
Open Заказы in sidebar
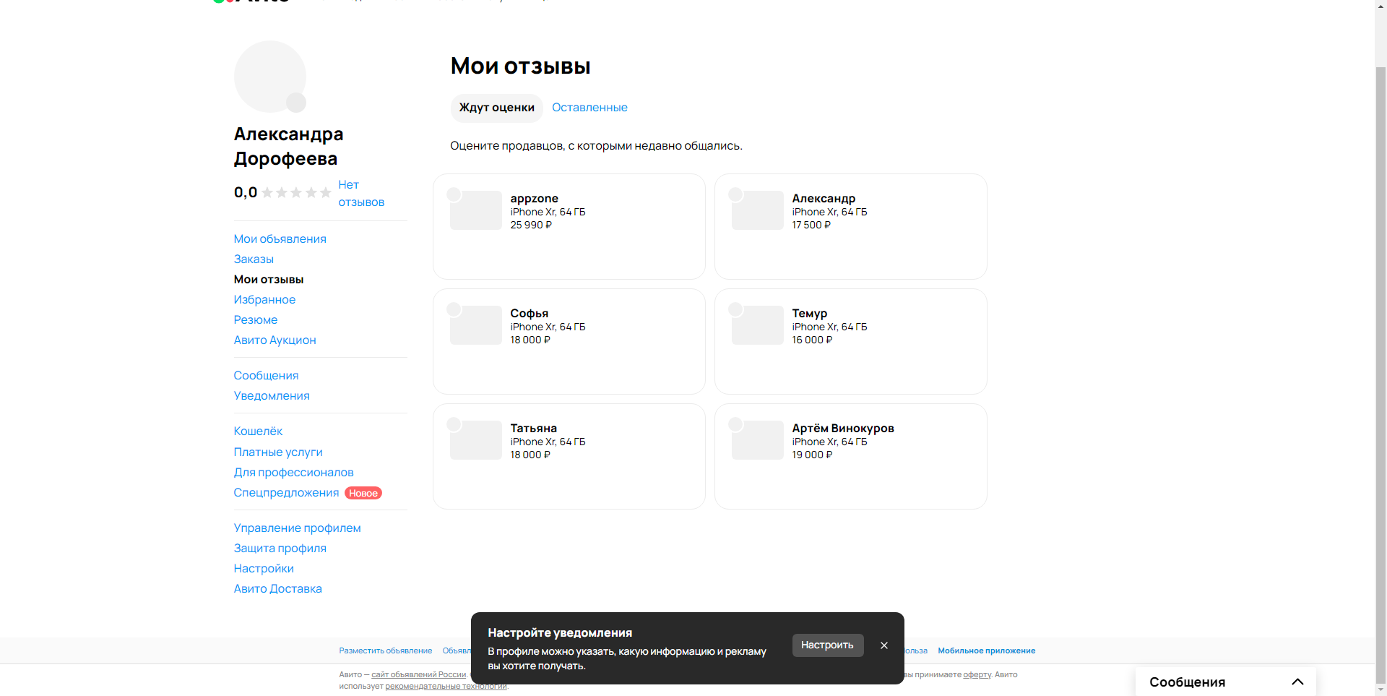click(x=254, y=259)
